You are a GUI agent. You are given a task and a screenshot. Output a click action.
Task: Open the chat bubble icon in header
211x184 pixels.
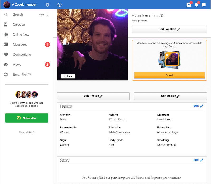(204, 5)
